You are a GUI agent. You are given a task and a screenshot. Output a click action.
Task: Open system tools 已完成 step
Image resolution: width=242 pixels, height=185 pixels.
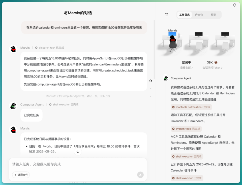click(186, 129)
